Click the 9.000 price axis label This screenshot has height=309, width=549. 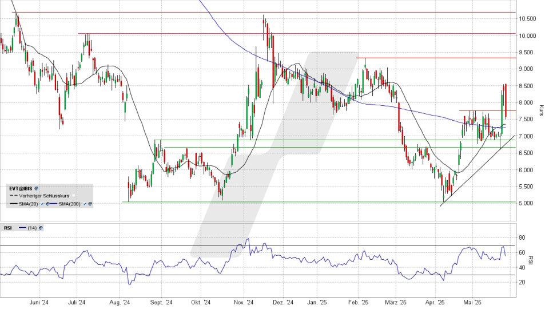click(527, 69)
